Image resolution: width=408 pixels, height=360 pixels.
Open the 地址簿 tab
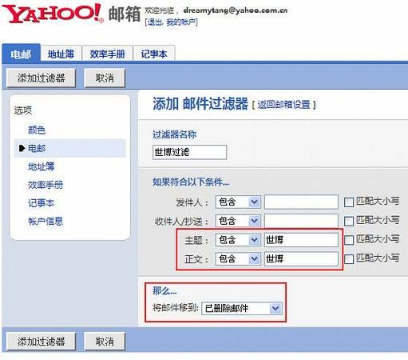click(x=61, y=54)
